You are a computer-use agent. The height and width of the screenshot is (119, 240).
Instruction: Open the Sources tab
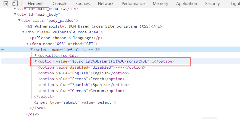(x=82, y=4)
